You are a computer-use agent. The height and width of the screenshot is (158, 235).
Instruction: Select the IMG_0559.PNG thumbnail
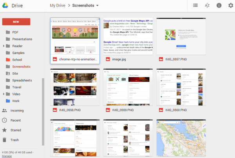[128, 87]
